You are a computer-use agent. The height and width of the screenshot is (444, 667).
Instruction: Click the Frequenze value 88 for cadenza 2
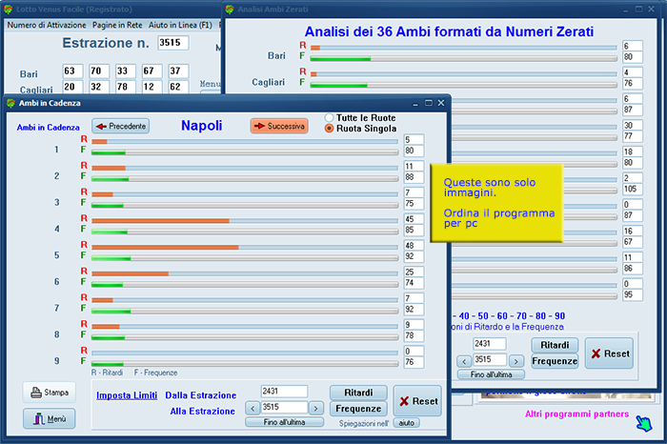pyautogui.click(x=414, y=177)
